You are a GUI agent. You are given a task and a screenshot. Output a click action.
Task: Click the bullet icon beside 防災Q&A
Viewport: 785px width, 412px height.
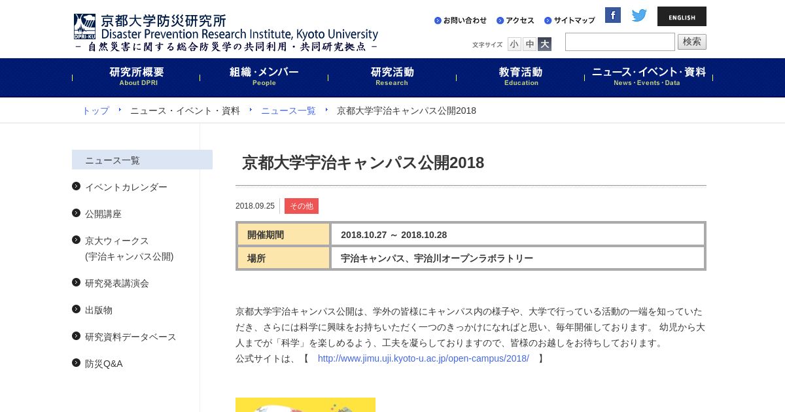[76, 363]
